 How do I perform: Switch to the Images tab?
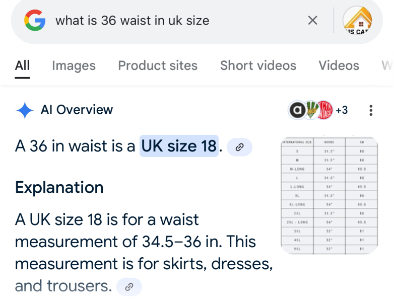click(x=74, y=66)
